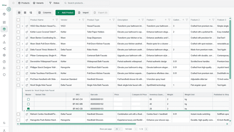Screen dimensions: 234x132
Task: Switch to tree hierarchy view icon
Action: (x=31, y=12)
